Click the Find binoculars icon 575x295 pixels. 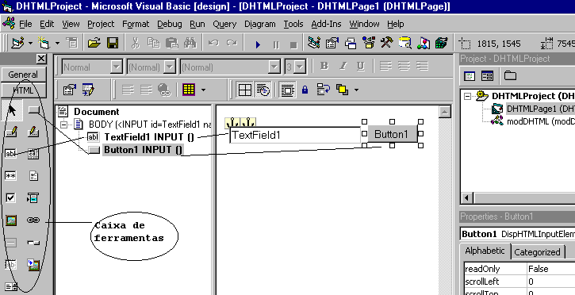pos(190,44)
